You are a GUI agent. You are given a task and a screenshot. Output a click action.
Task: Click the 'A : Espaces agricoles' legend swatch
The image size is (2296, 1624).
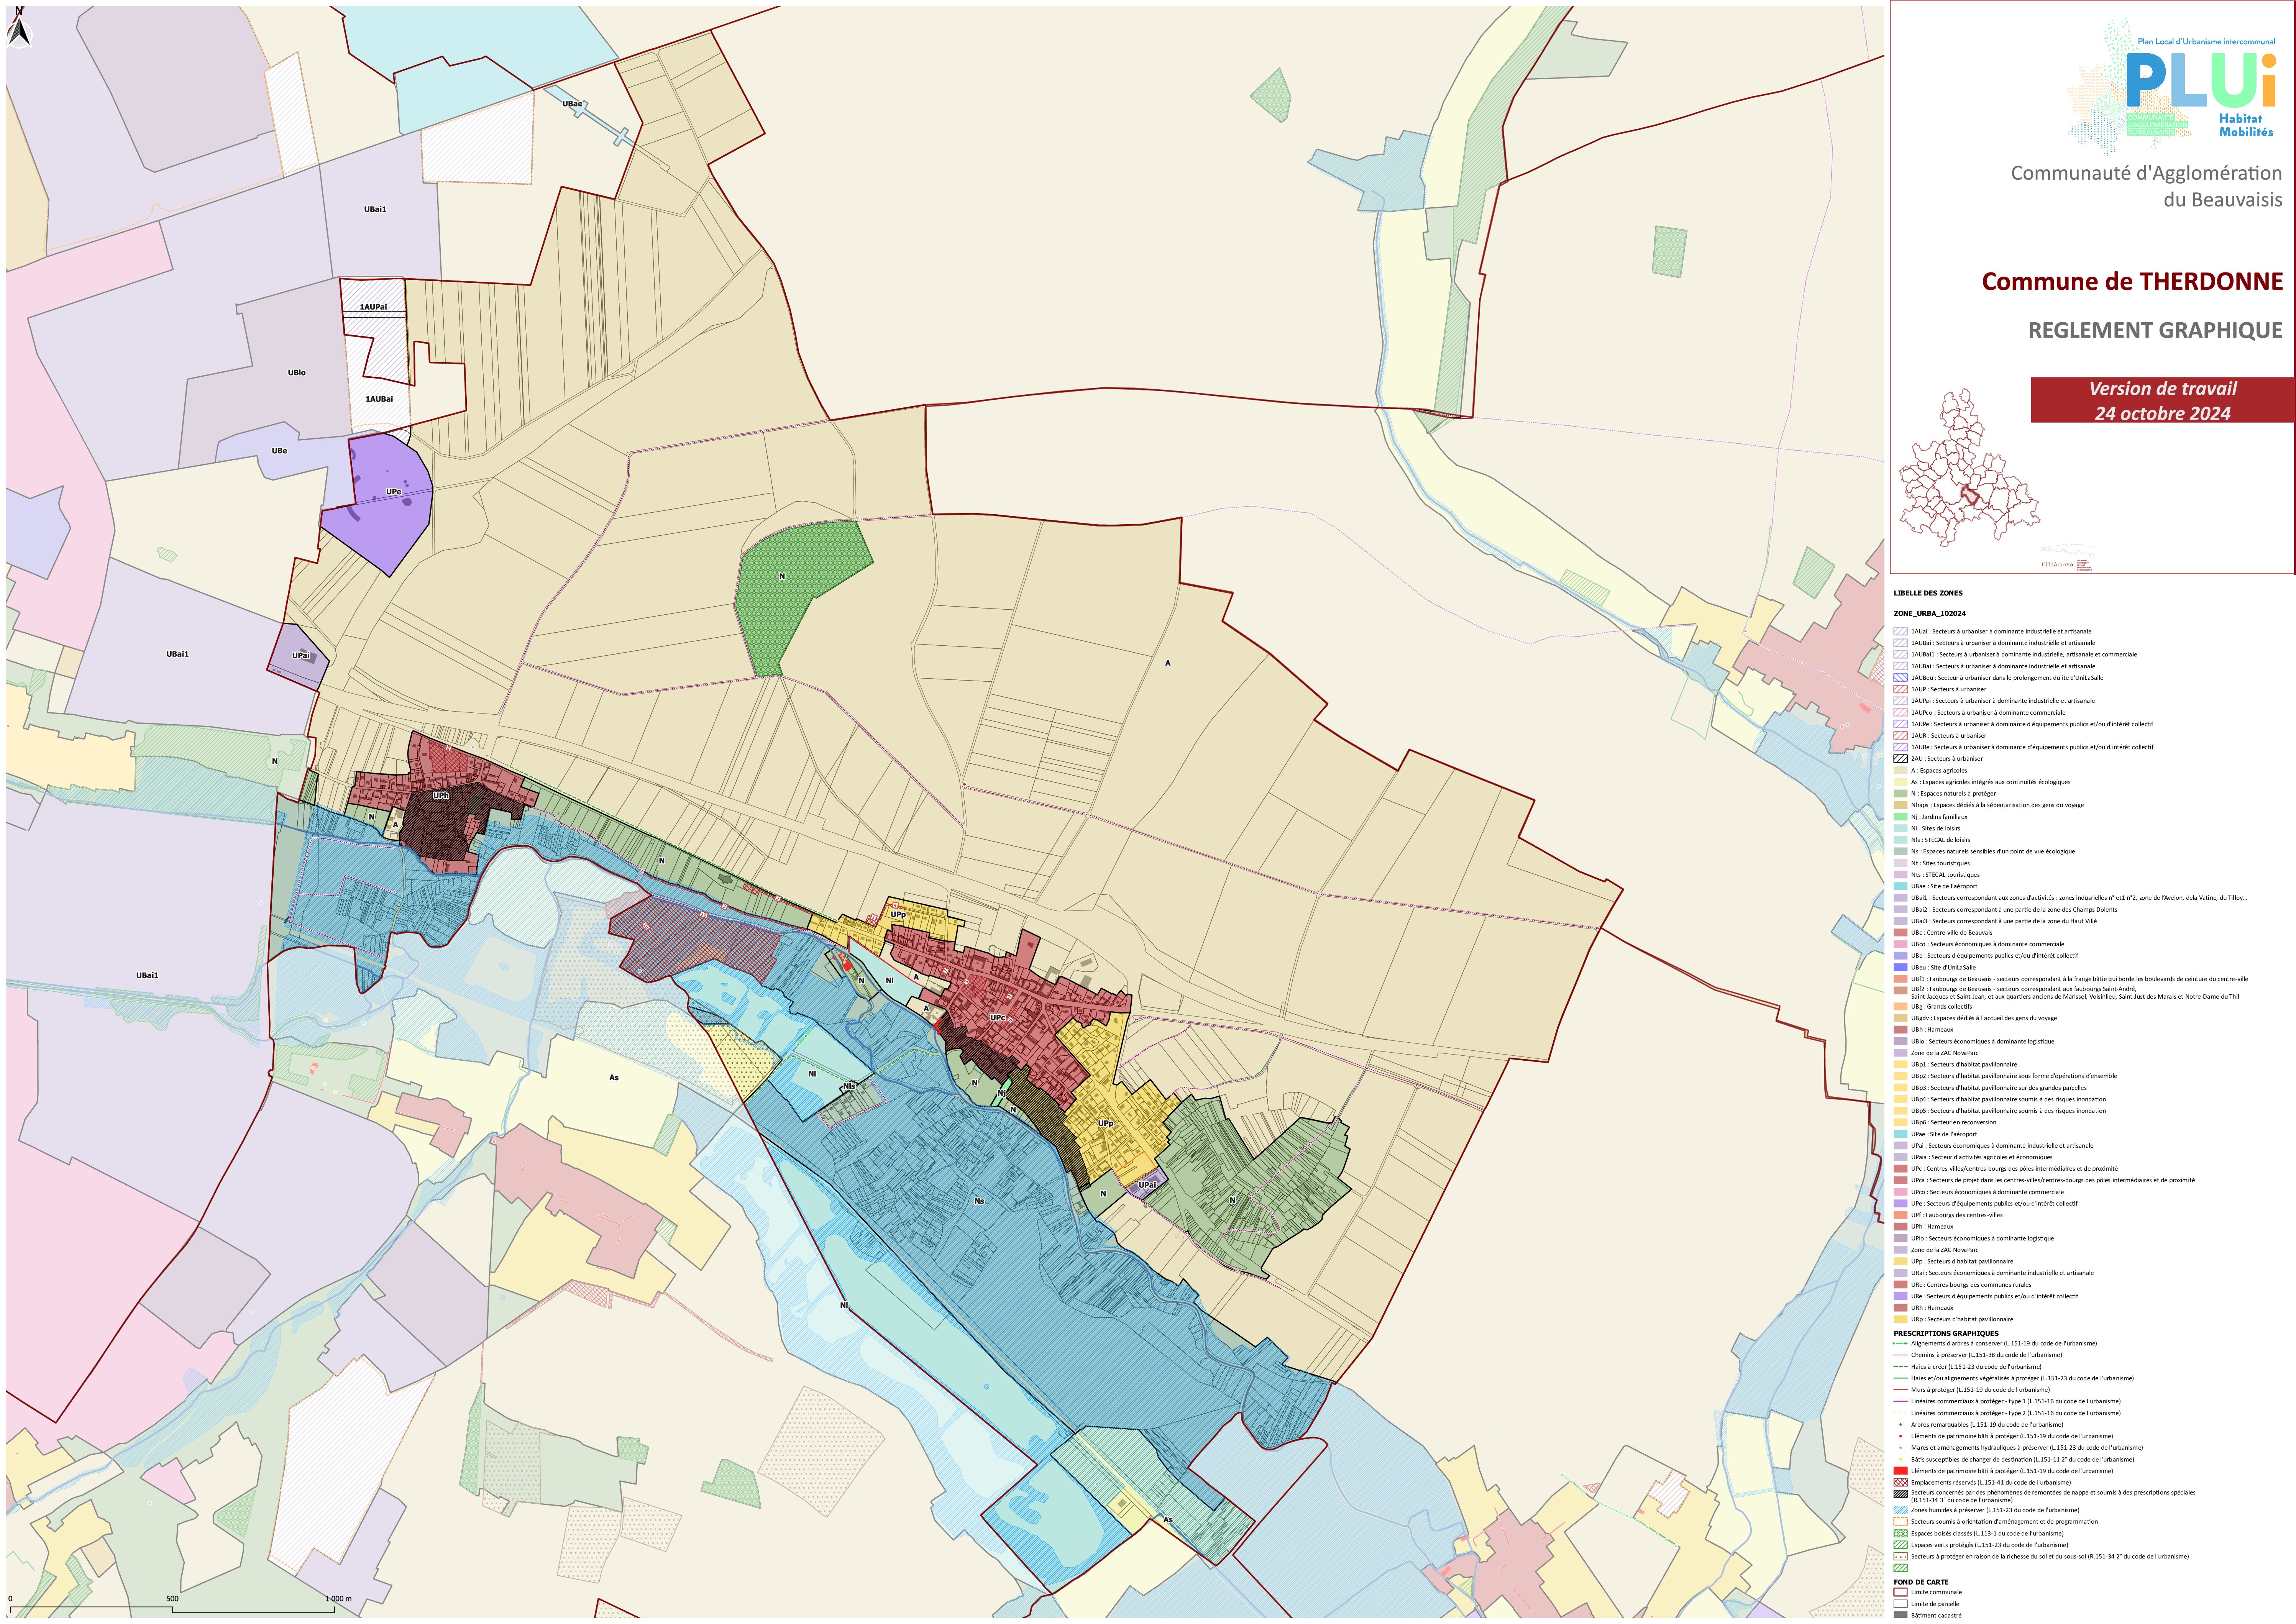point(1900,771)
